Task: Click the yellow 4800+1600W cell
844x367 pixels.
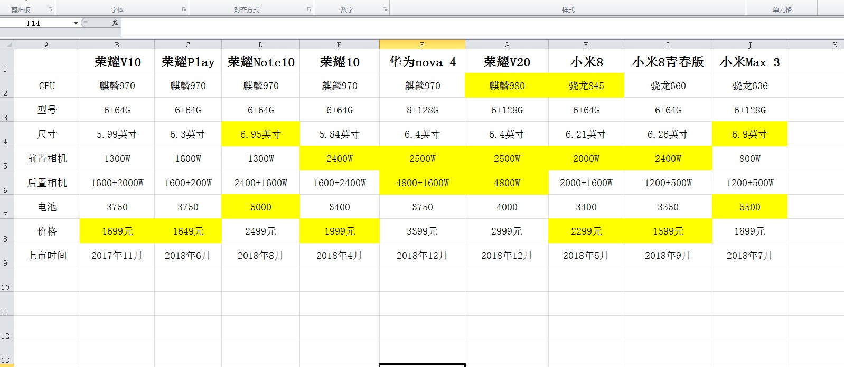Action: (423, 182)
